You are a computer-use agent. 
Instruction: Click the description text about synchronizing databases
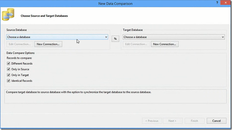tap(79, 92)
